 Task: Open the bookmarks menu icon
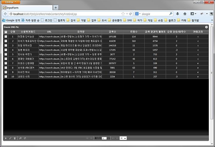point(192,14)
